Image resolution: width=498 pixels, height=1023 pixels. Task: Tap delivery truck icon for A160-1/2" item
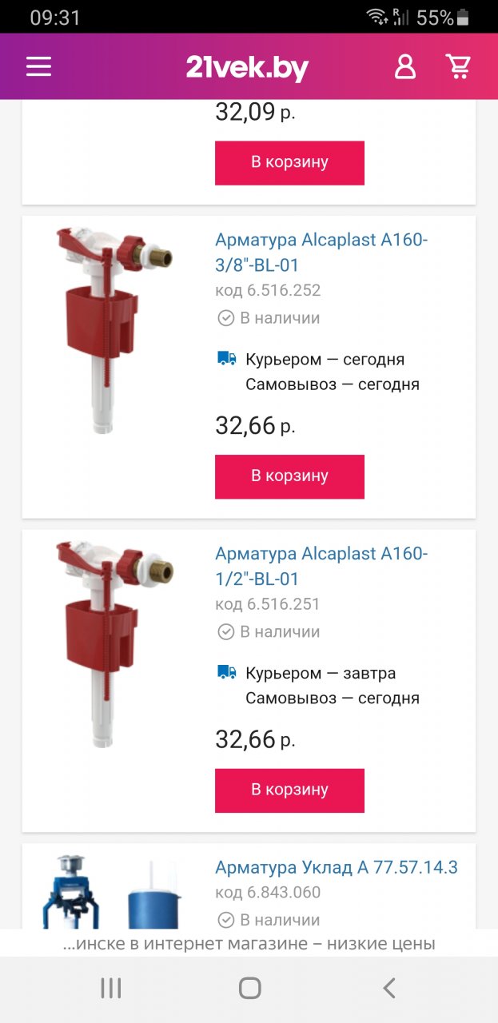[x=226, y=673]
